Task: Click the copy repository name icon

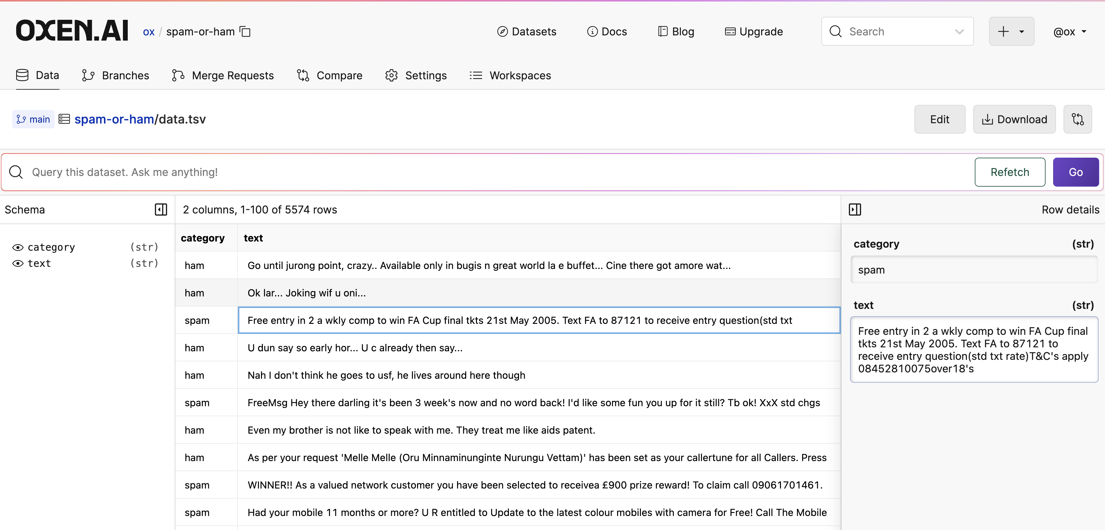Action: (x=245, y=32)
